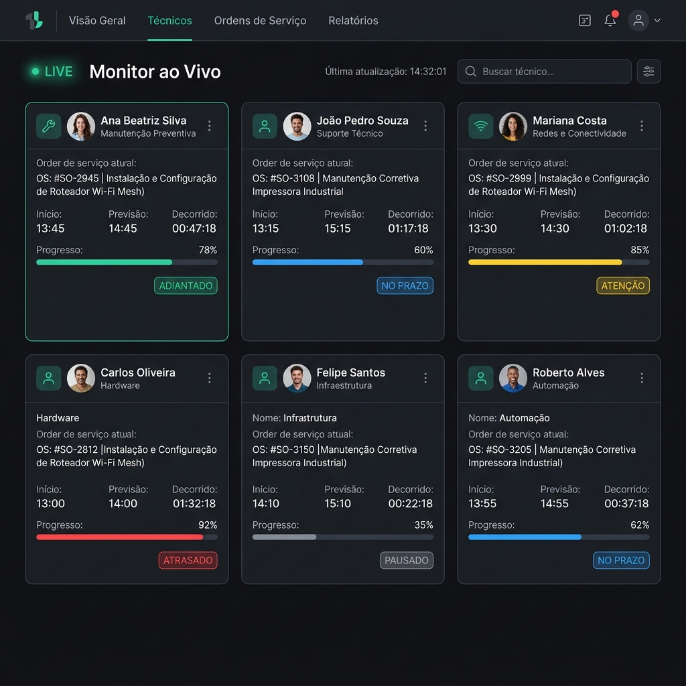686x686 pixels.
Task: Click the filter settings sliders icon
Action: (648, 71)
